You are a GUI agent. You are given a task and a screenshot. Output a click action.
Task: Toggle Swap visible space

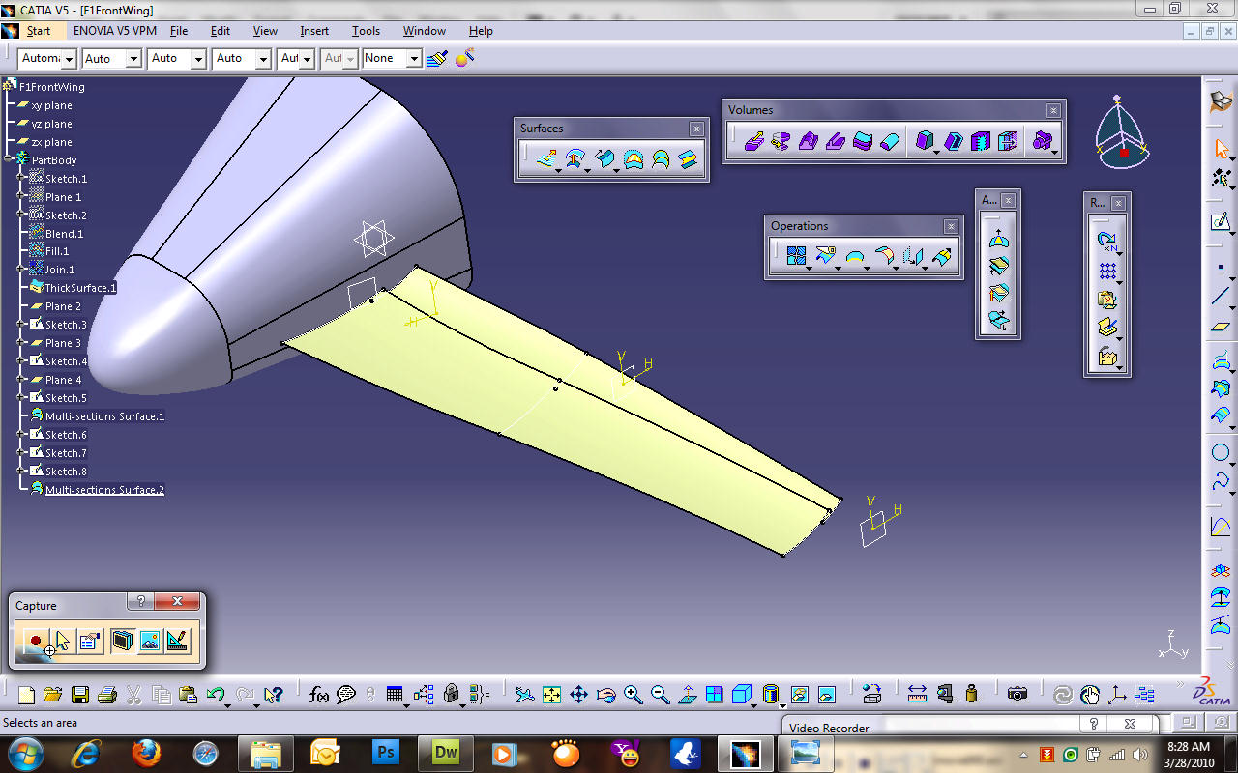click(826, 694)
